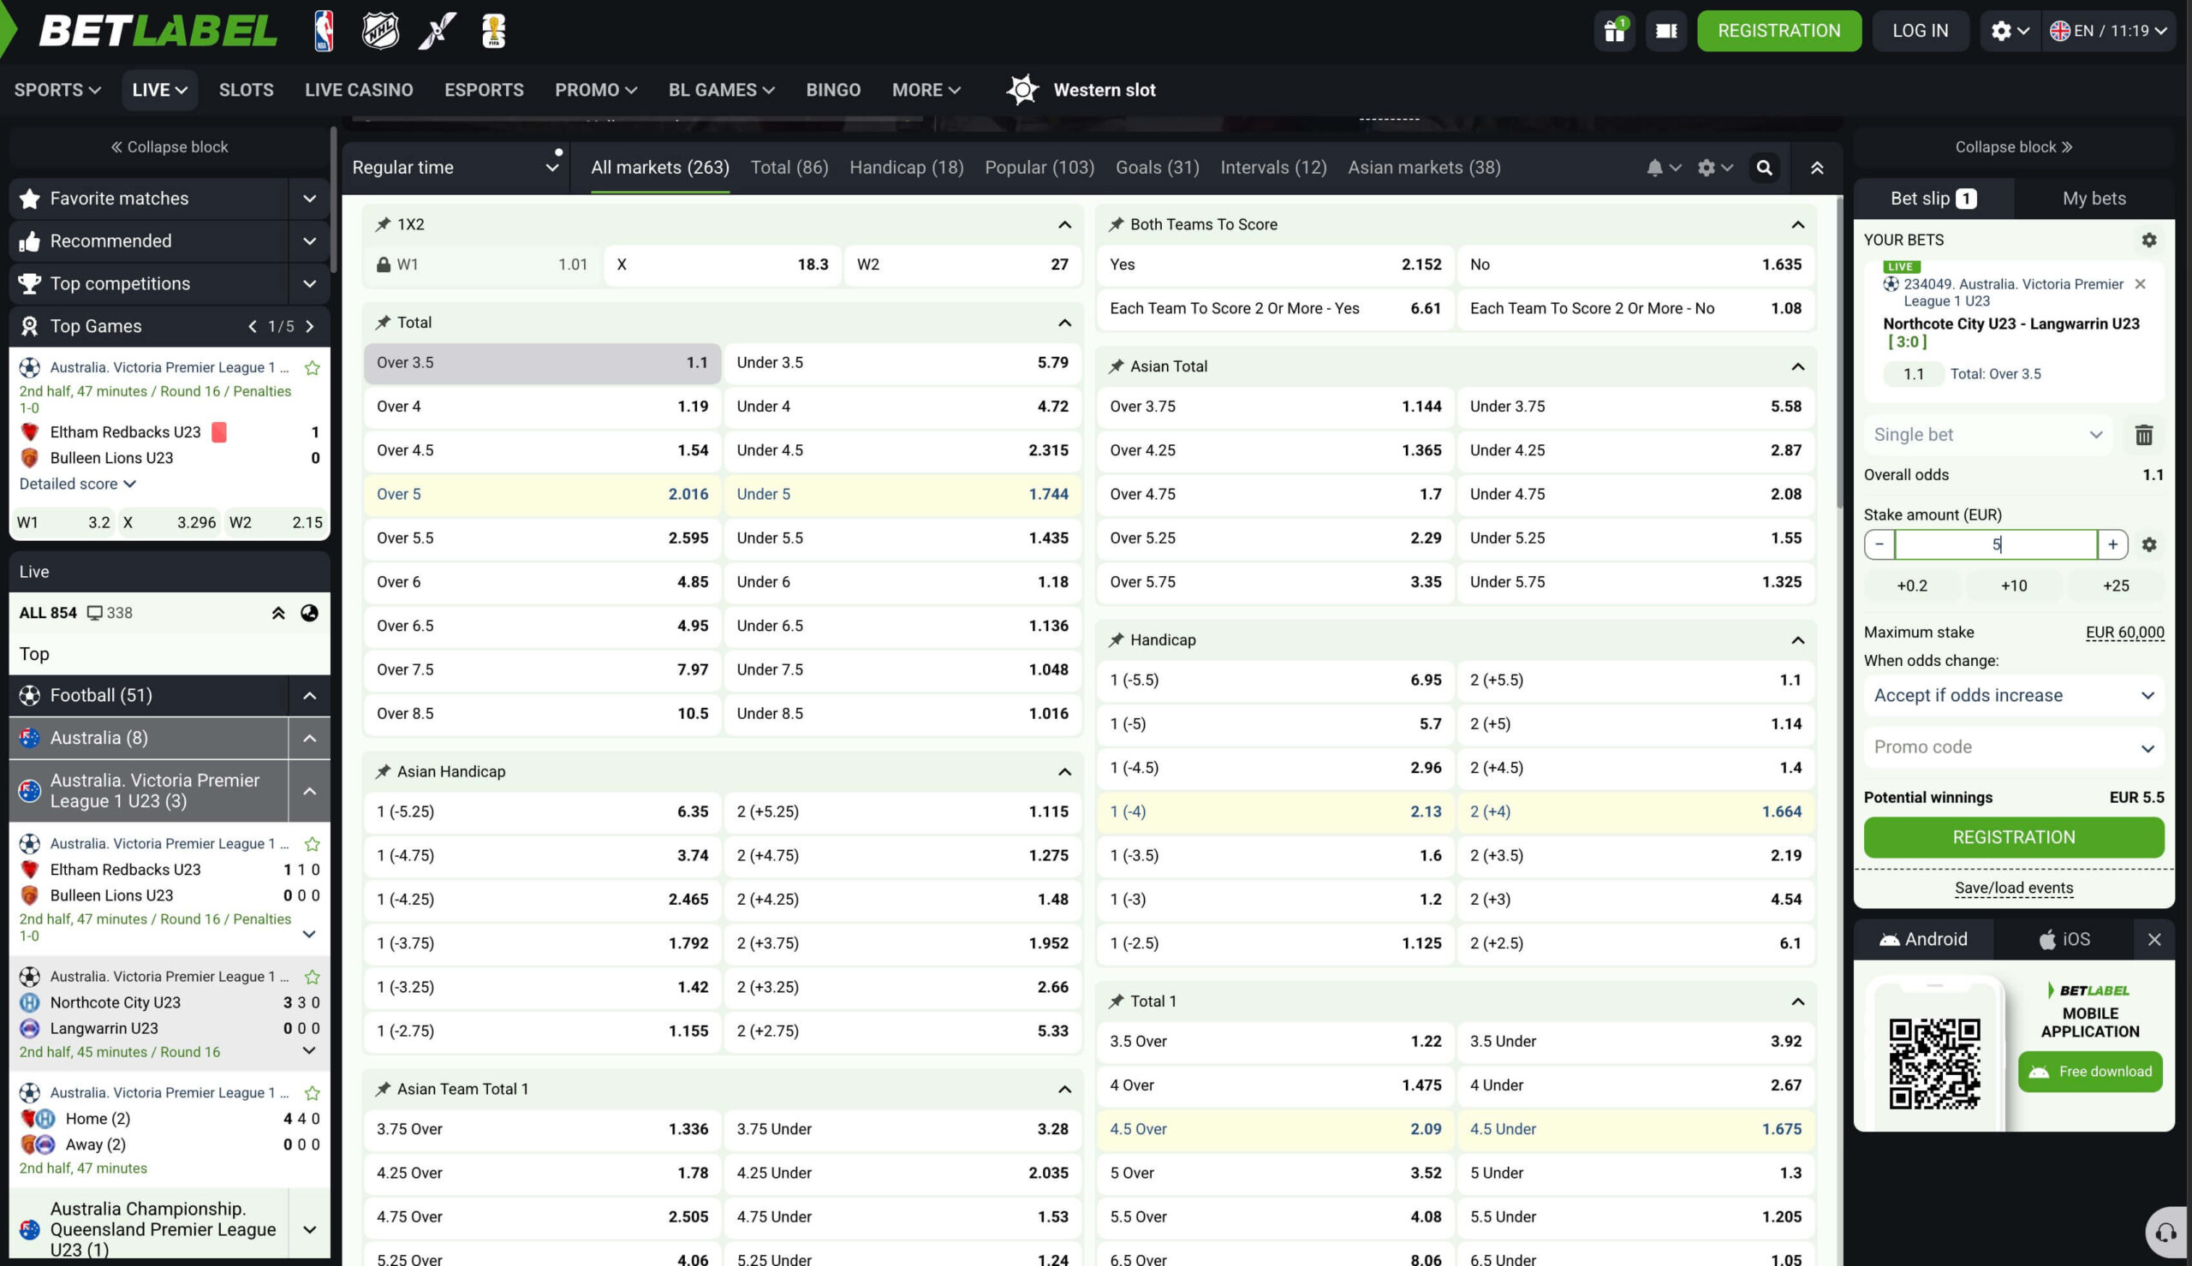Clear bet slip with trash icon
The width and height of the screenshot is (2192, 1266).
tap(2143, 435)
